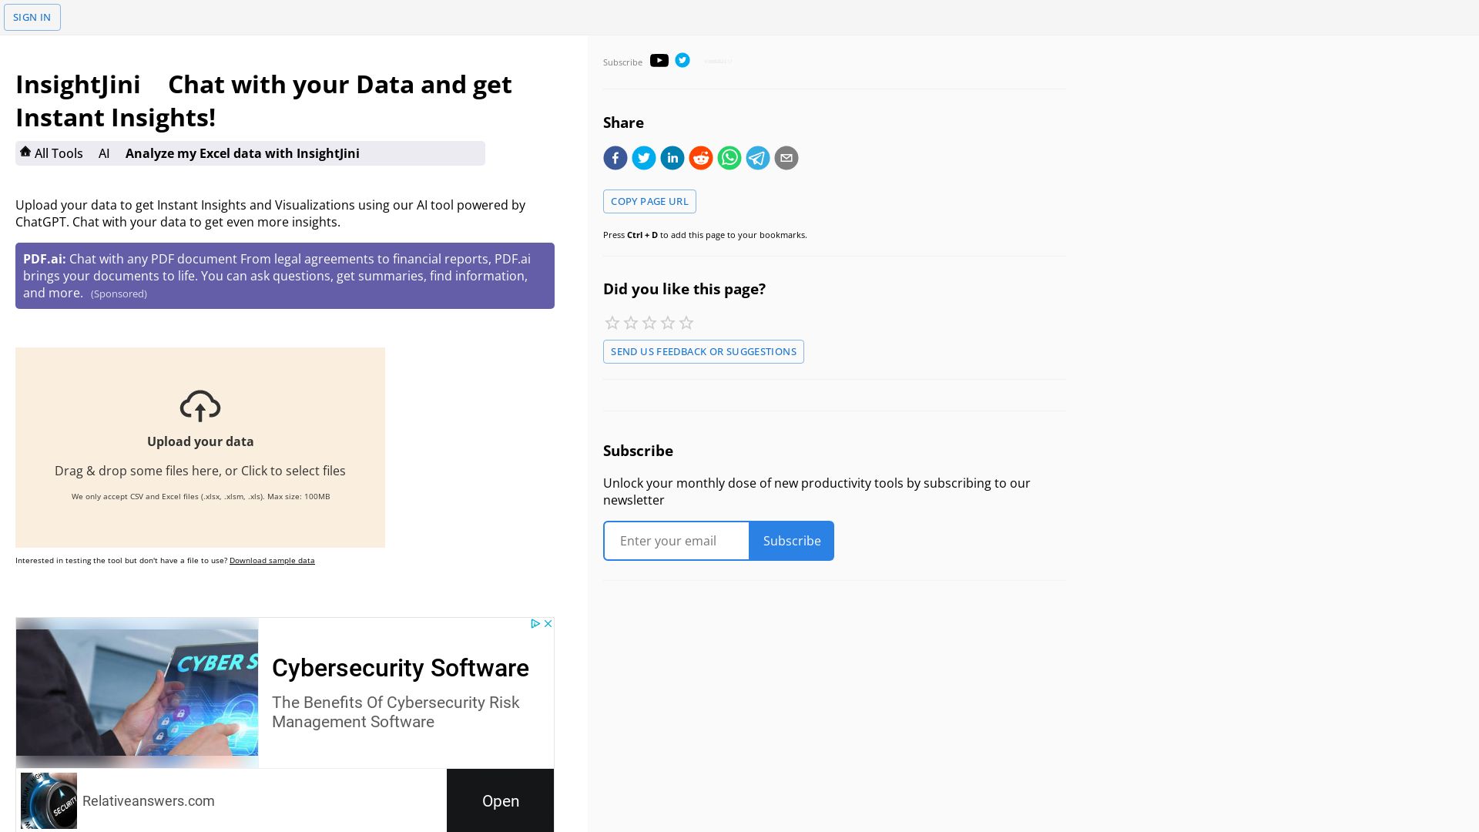Share the page on Facebook
Image resolution: width=1479 pixels, height=832 pixels.
[615, 157]
